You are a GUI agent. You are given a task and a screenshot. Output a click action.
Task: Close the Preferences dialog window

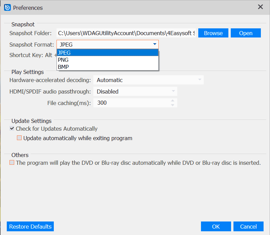click(x=261, y=7)
